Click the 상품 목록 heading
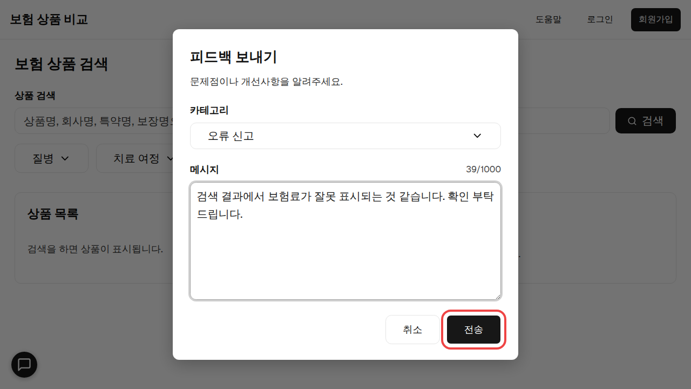Viewport: 691px width, 389px height. coord(53,213)
